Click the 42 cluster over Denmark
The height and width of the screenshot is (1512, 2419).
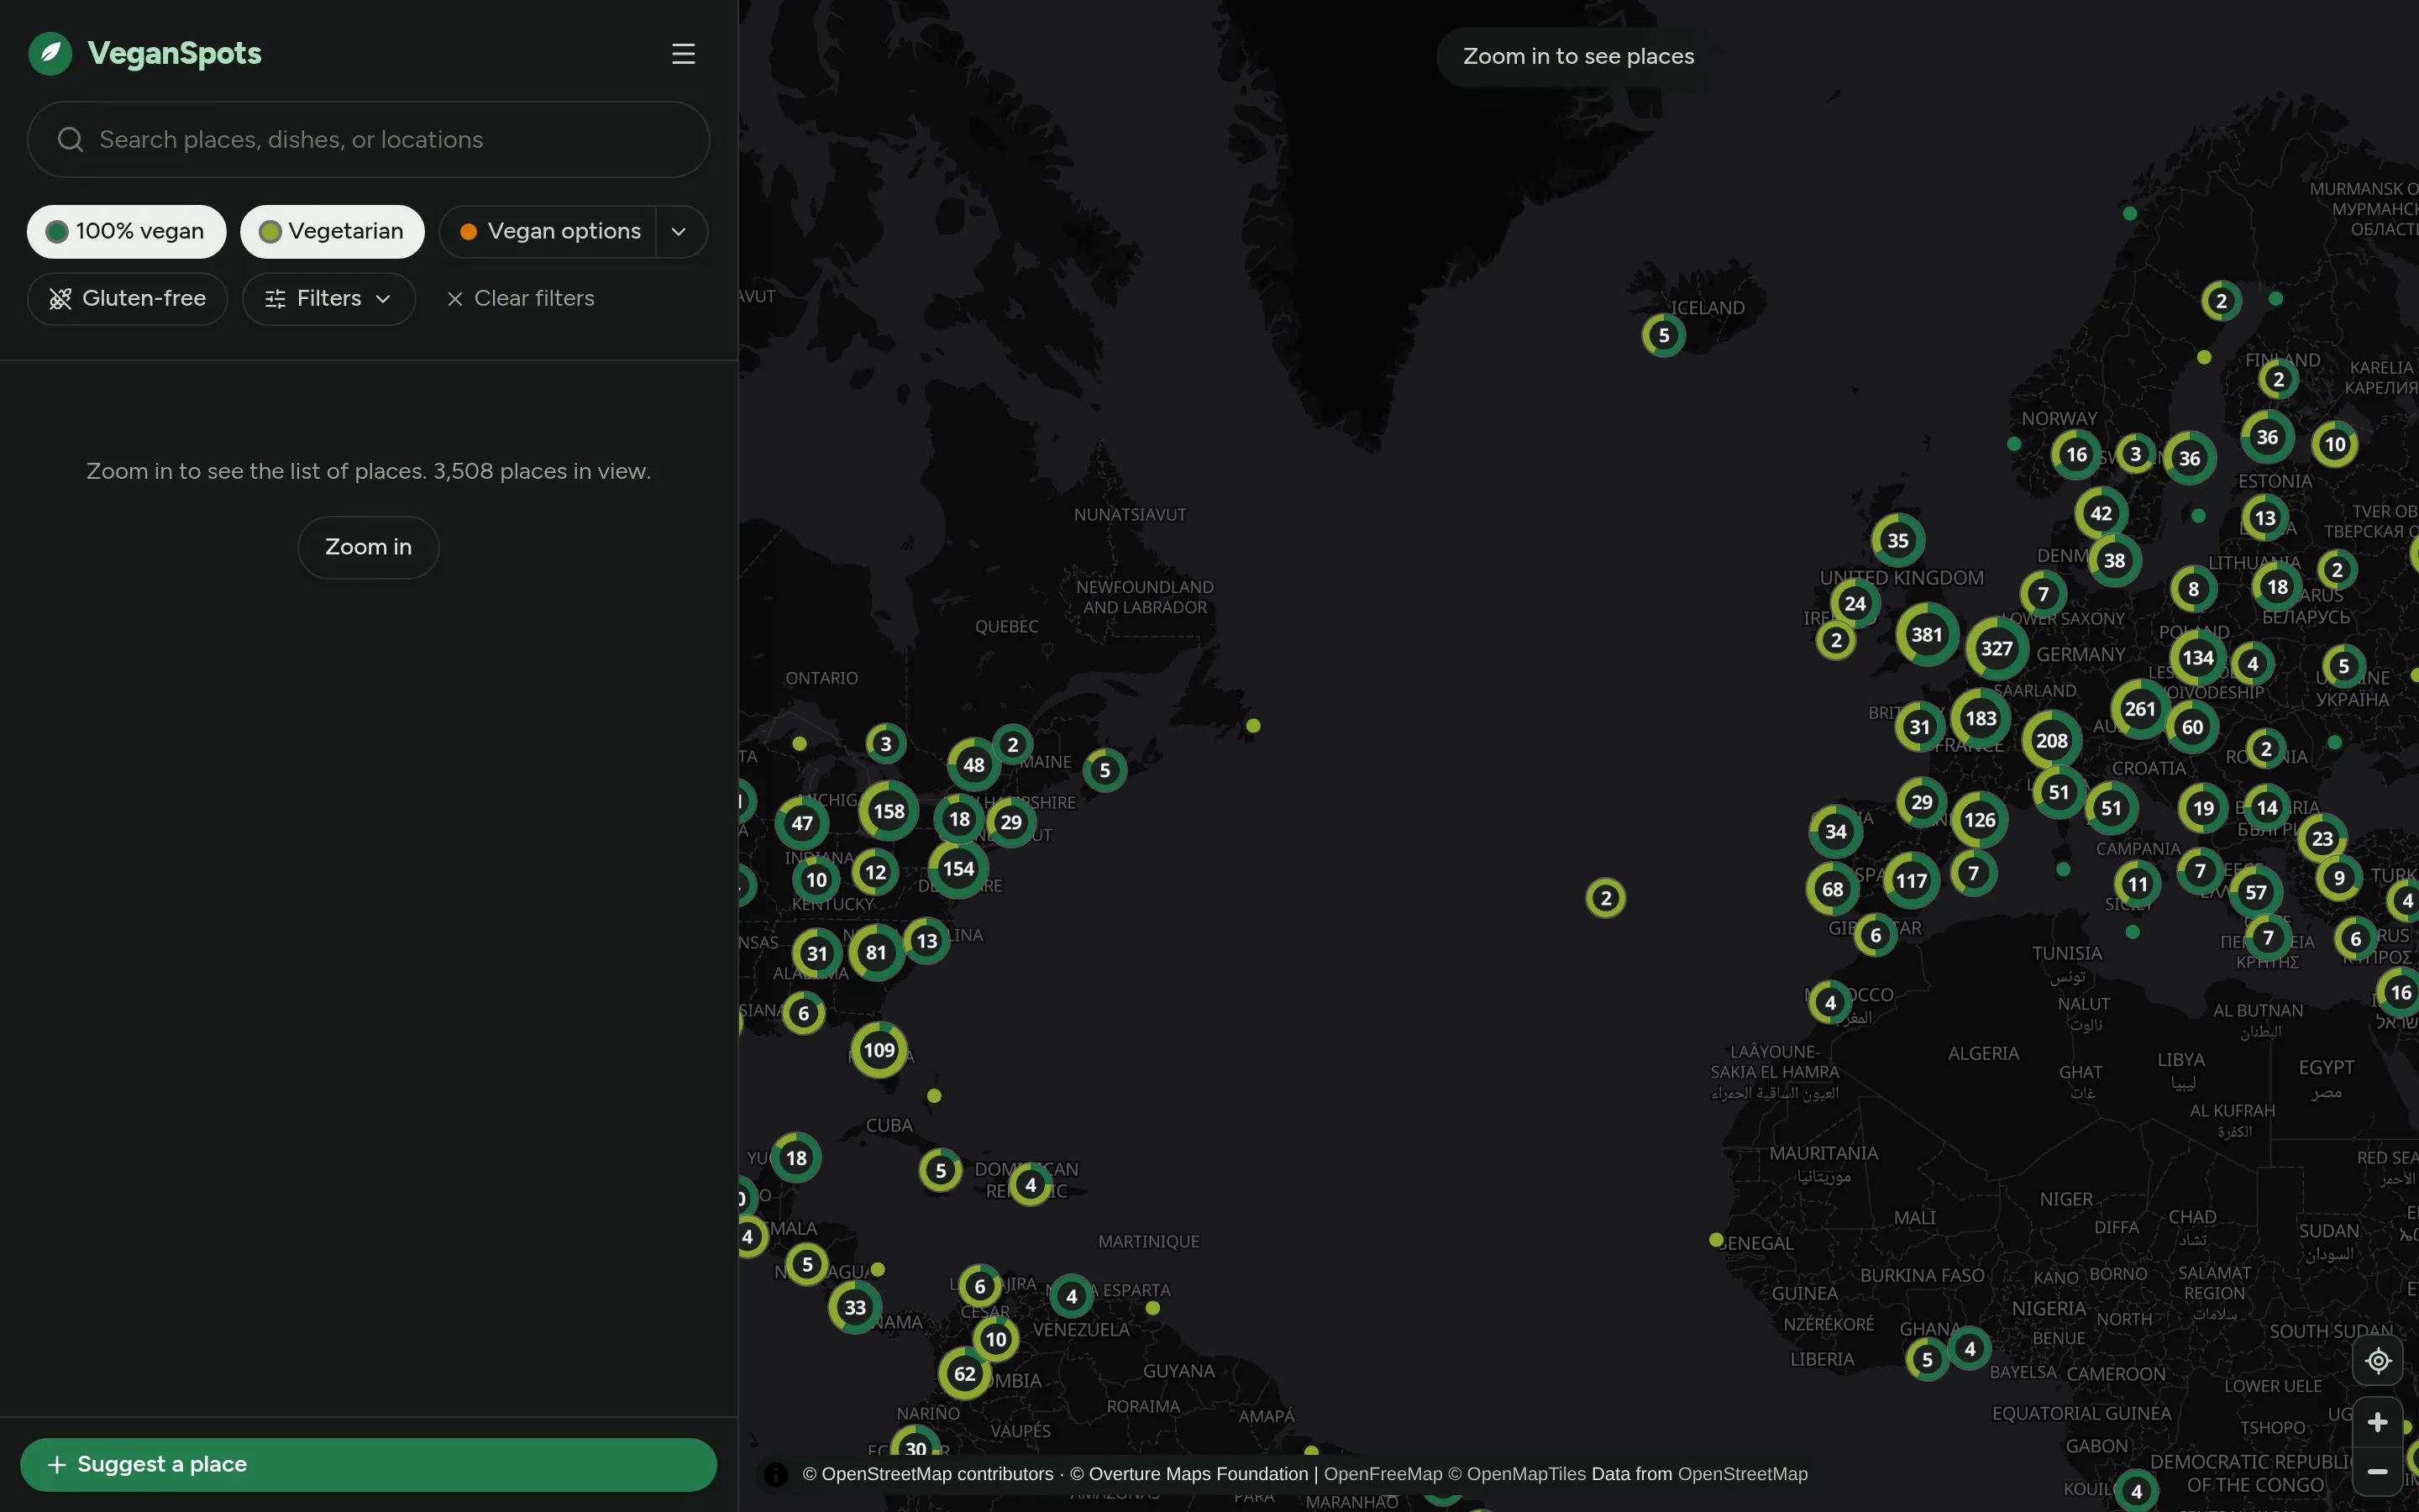(x=2102, y=513)
